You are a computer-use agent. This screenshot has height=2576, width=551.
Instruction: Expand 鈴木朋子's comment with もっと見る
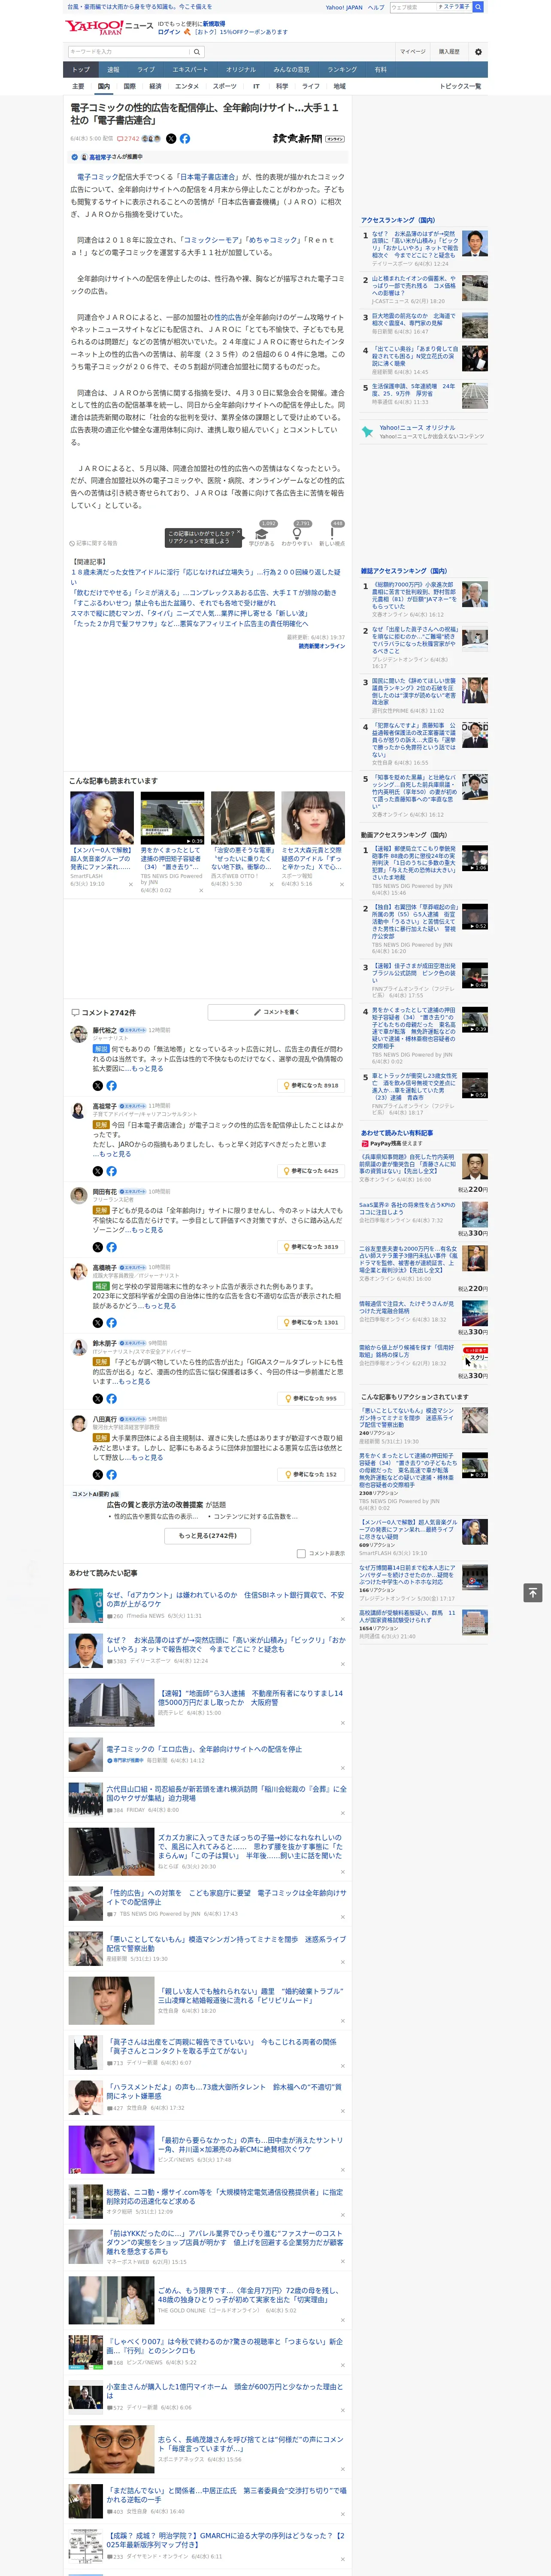[135, 1382]
